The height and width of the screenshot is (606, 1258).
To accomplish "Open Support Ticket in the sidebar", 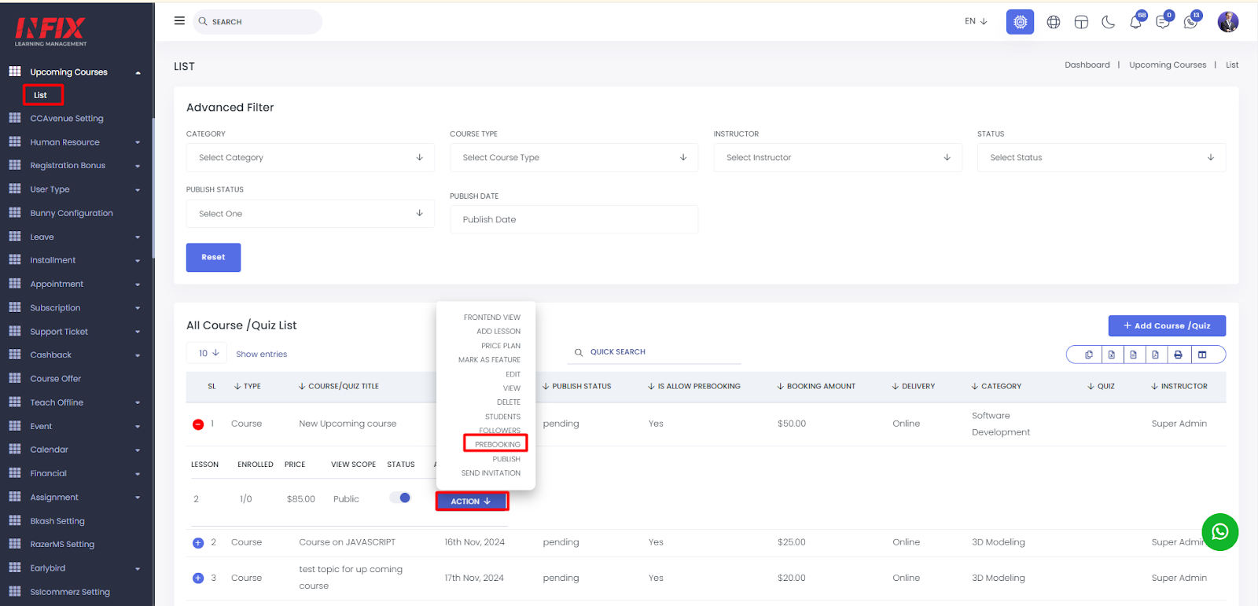I will pos(59,332).
